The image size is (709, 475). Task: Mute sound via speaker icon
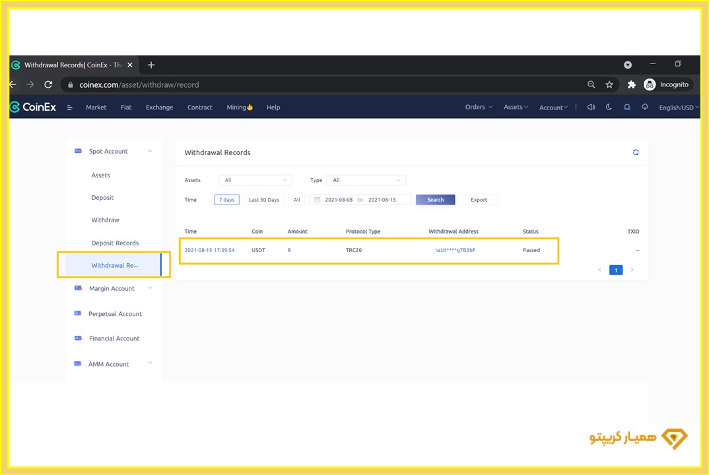(591, 108)
